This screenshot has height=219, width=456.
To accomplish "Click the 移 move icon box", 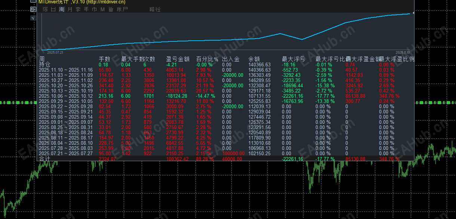I will point(33,9).
